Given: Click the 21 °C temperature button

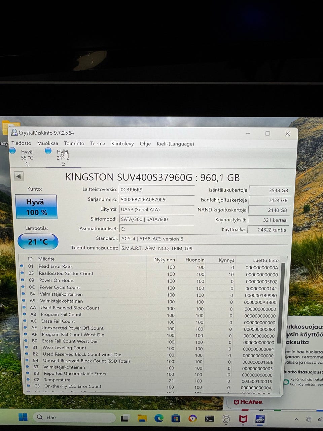Looking at the screenshot, I should click(x=38, y=241).
